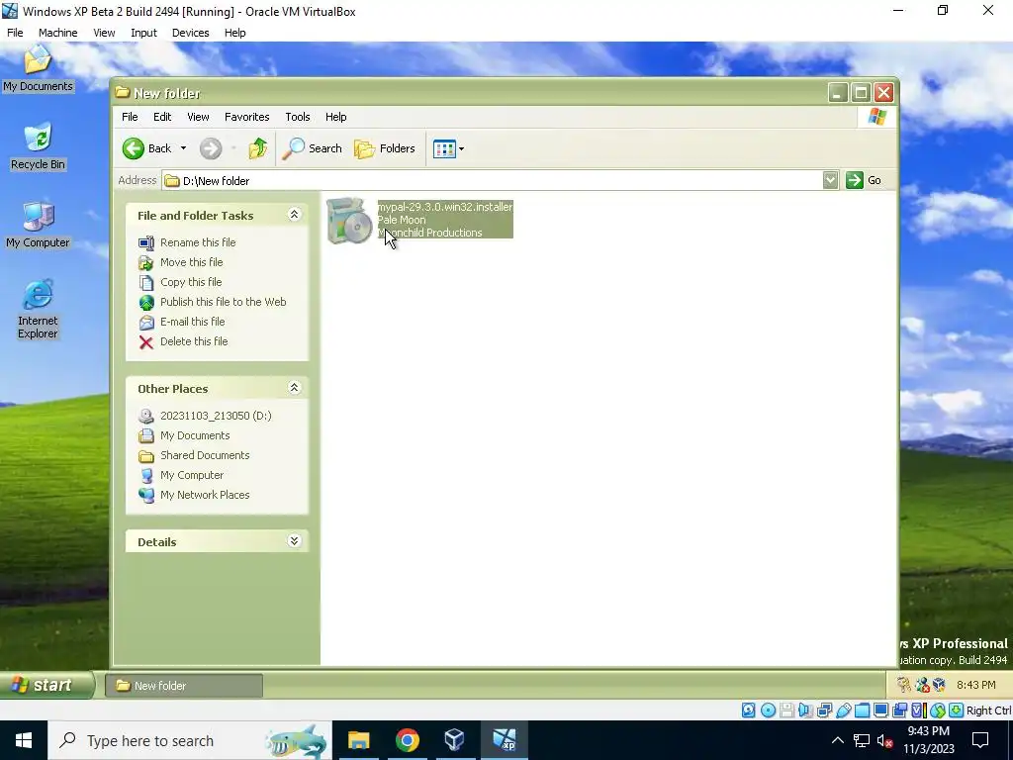This screenshot has width=1013, height=760.
Task: Select My Documents desktop icon
Action: tap(38, 68)
